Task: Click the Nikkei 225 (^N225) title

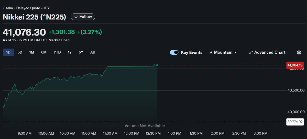Action: pyautogui.click(x=34, y=17)
